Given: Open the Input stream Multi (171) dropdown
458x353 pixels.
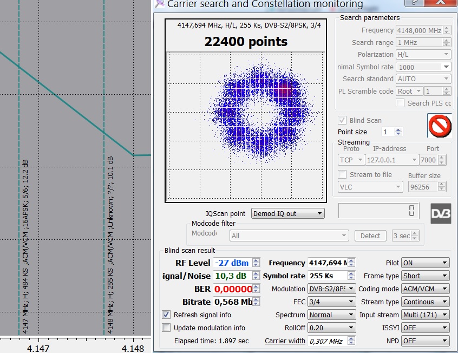Looking at the screenshot, I should tap(426, 315).
